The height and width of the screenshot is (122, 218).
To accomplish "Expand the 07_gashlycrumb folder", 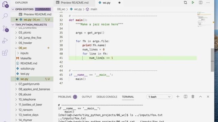I will tap(16, 84).
